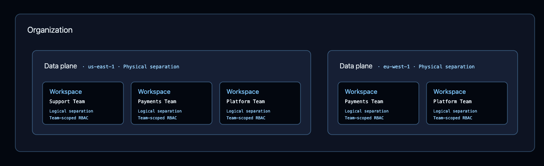Open the us-east-1 Platform Team workspace card

(260, 103)
